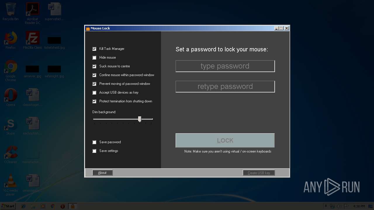Open the Recycle Bin desktop icon

11,12
